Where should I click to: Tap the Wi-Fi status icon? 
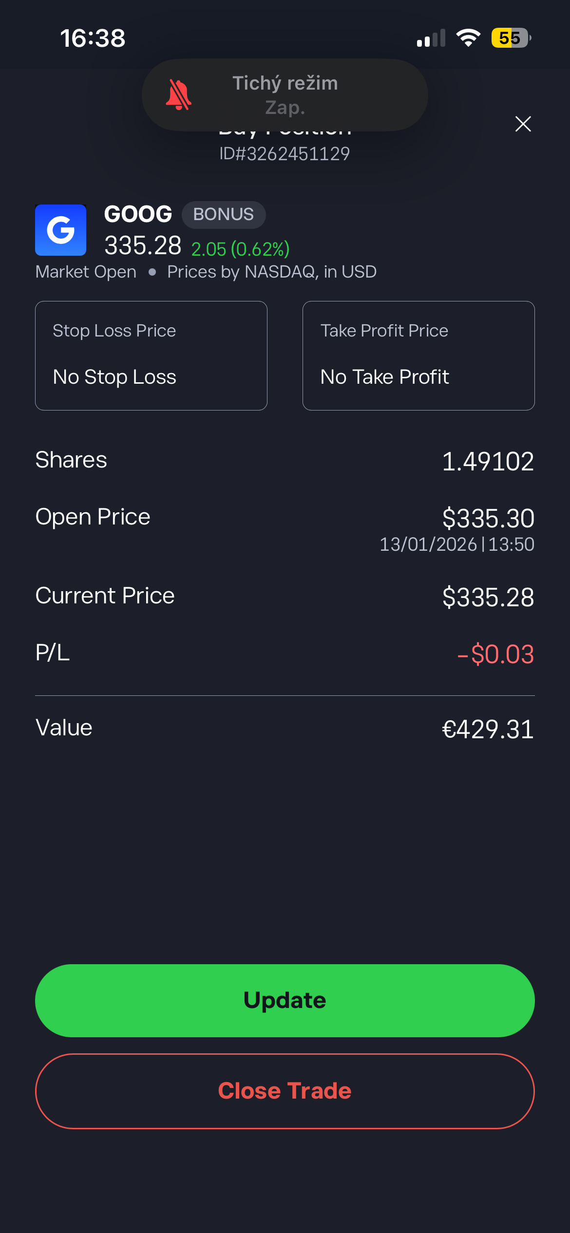pos(468,38)
